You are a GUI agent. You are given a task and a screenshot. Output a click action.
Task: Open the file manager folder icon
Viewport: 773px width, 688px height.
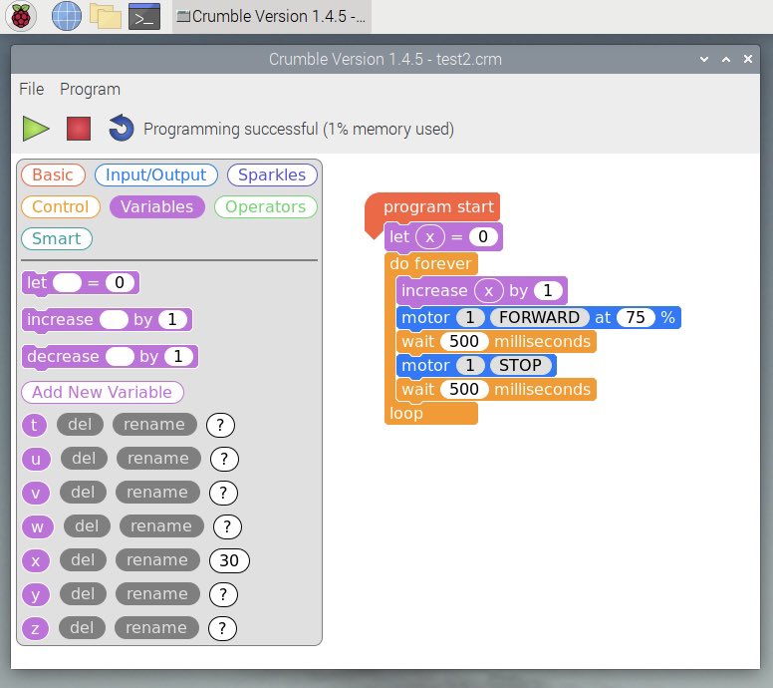pos(105,16)
